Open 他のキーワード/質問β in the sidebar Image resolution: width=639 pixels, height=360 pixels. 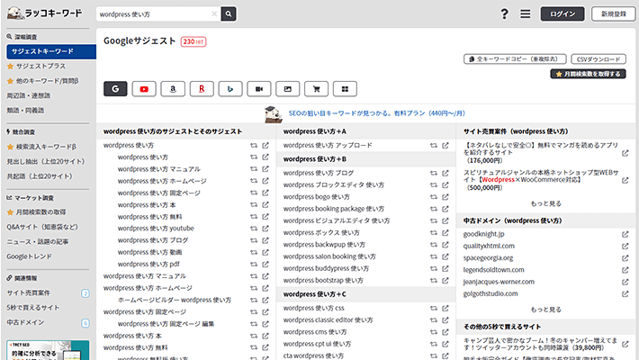48,81
